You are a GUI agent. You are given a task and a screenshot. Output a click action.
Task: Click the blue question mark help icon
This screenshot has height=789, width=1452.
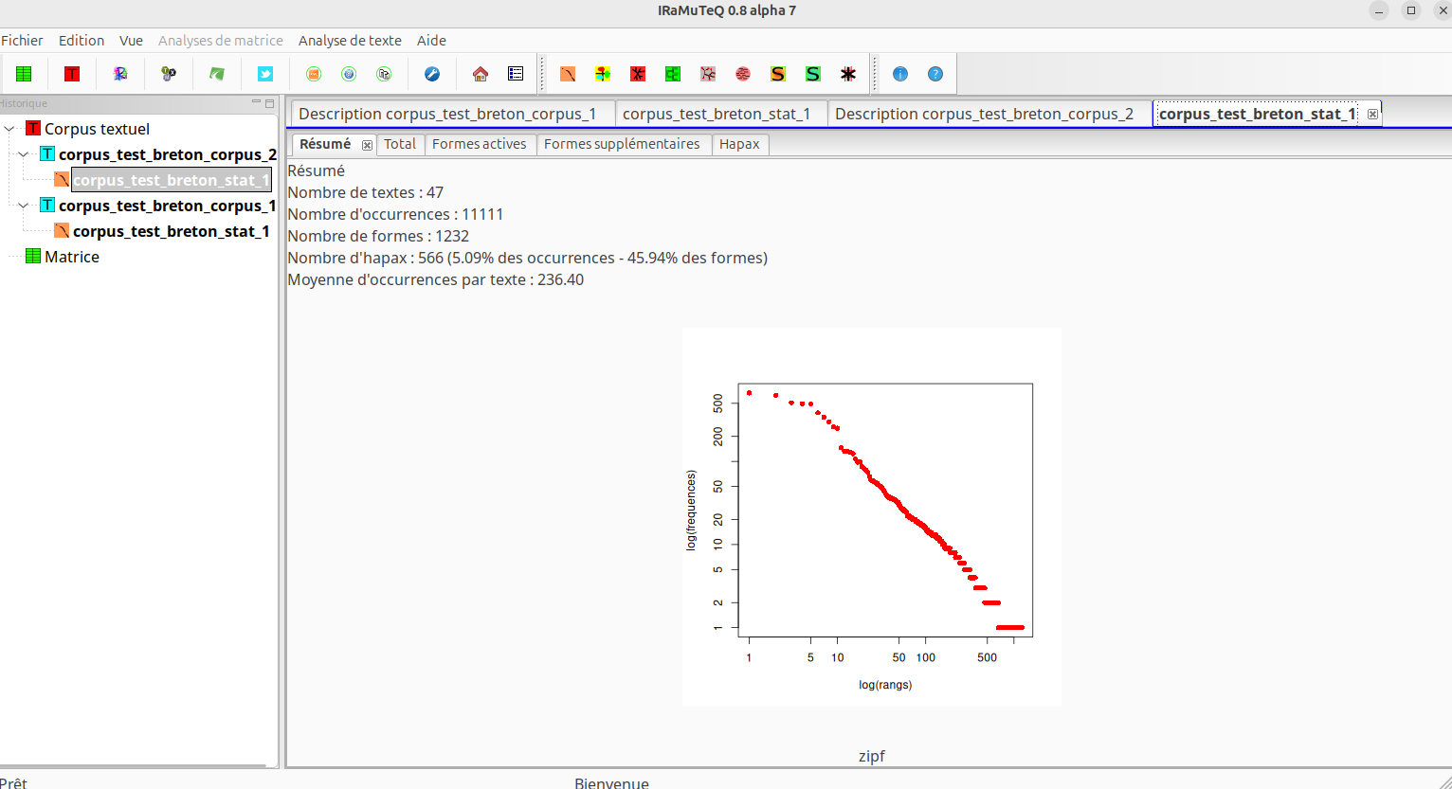935,74
